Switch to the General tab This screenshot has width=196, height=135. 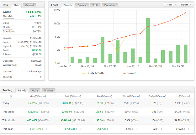(x=29, y=5)
